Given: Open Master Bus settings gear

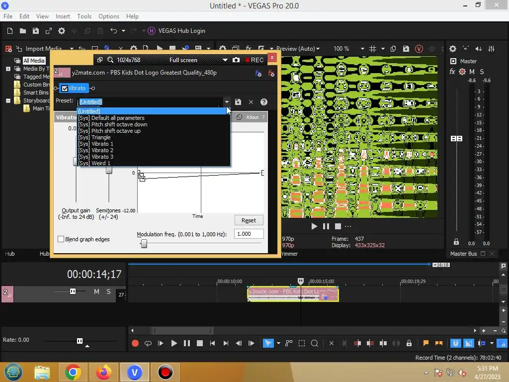Looking at the screenshot, I should 453,49.
